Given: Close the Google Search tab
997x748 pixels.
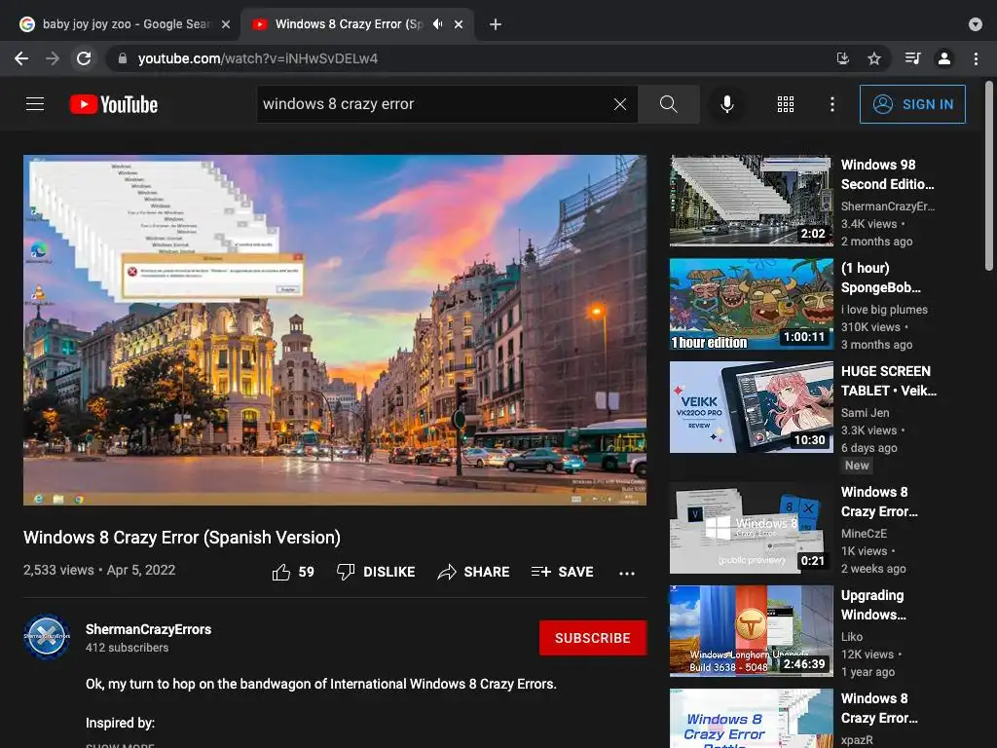Looking at the screenshot, I should point(226,24).
